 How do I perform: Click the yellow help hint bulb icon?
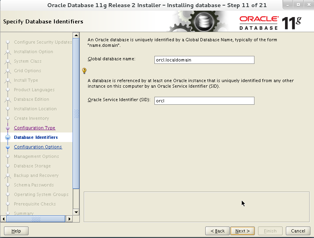(x=84, y=71)
